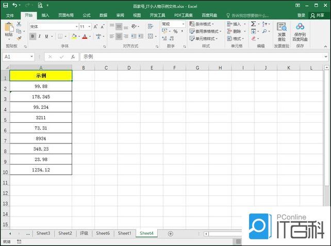Add a new sheet with plus button
This screenshot has height=246, width=331.
coord(171,234)
